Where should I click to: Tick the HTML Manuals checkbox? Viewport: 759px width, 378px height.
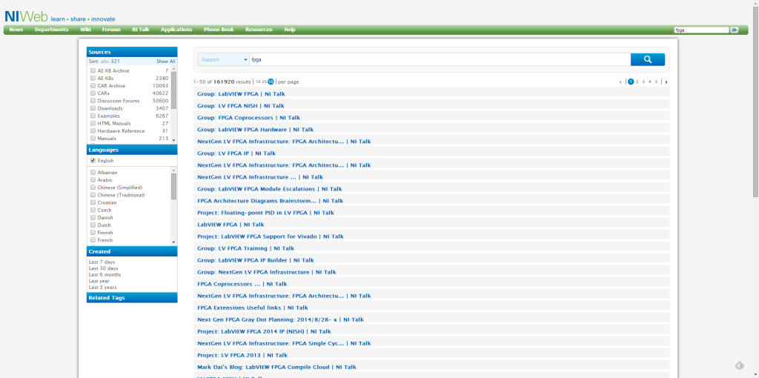[93, 124]
